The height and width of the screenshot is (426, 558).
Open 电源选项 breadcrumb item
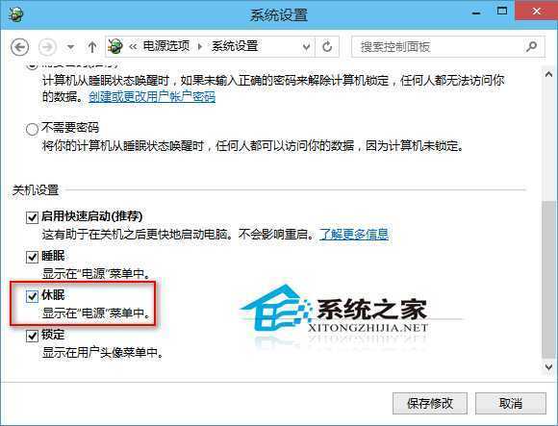(166, 46)
